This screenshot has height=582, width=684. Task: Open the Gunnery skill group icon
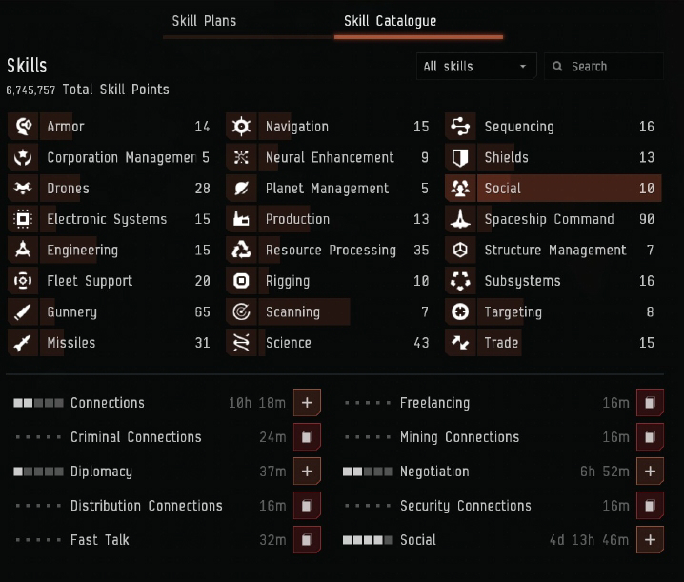(21, 312)
